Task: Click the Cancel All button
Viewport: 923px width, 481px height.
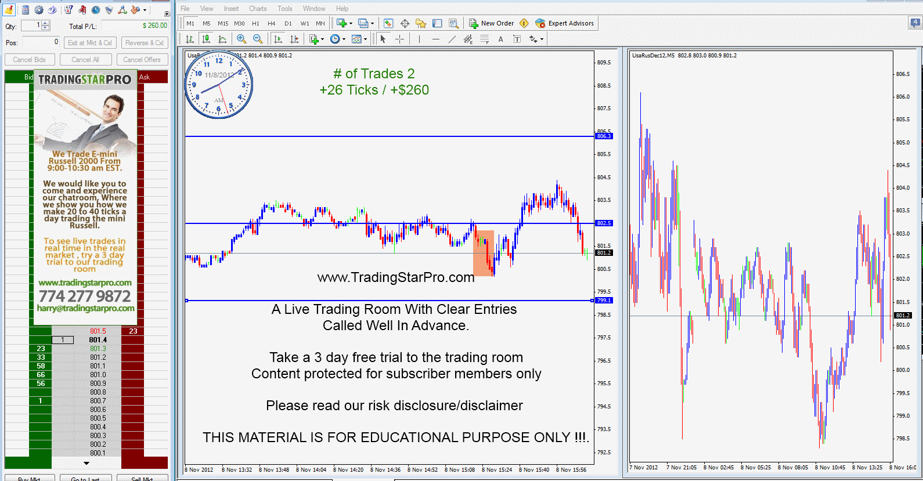Action: click(x=85, y=59)
